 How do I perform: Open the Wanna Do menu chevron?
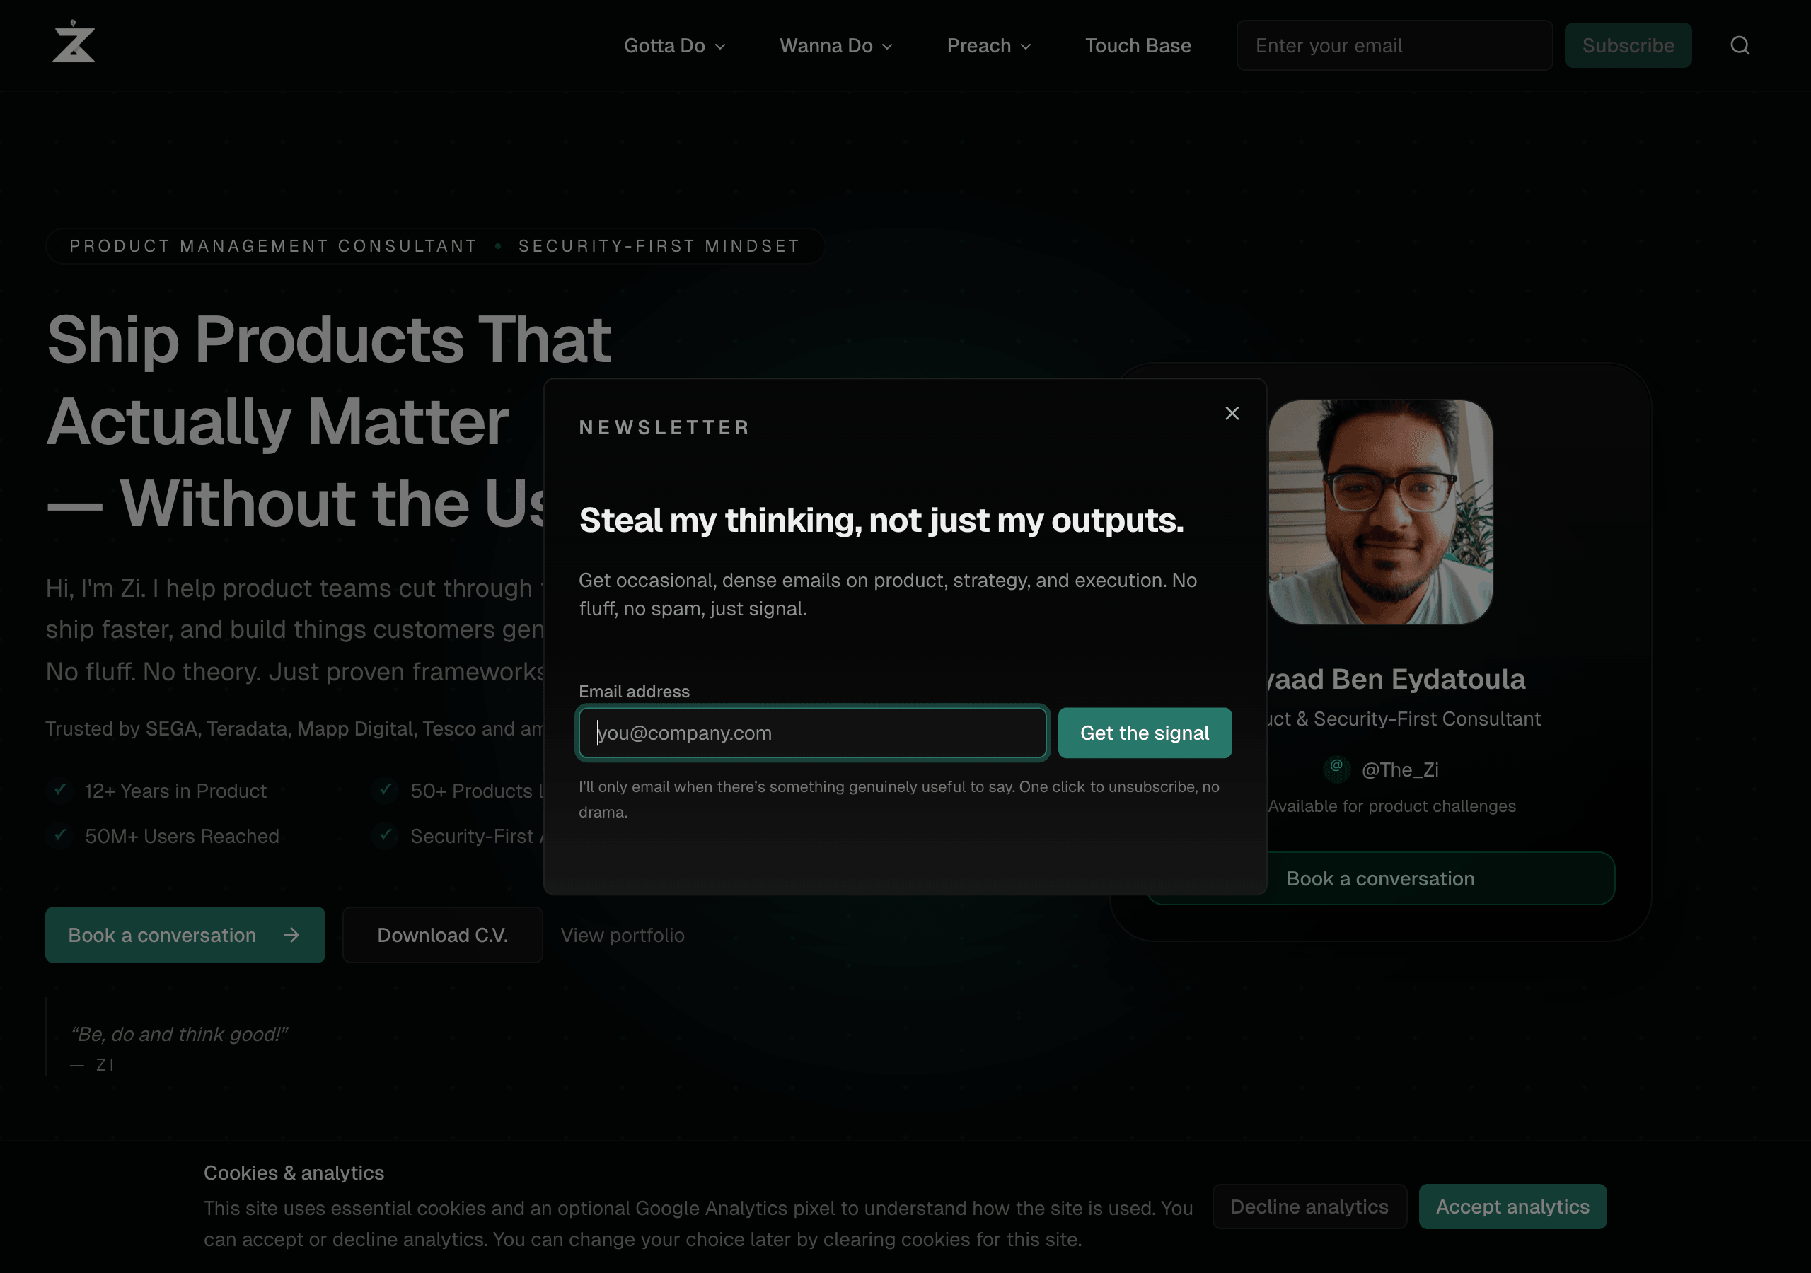888,46
